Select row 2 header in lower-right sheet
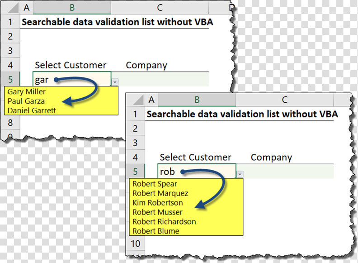 point(136,128)
